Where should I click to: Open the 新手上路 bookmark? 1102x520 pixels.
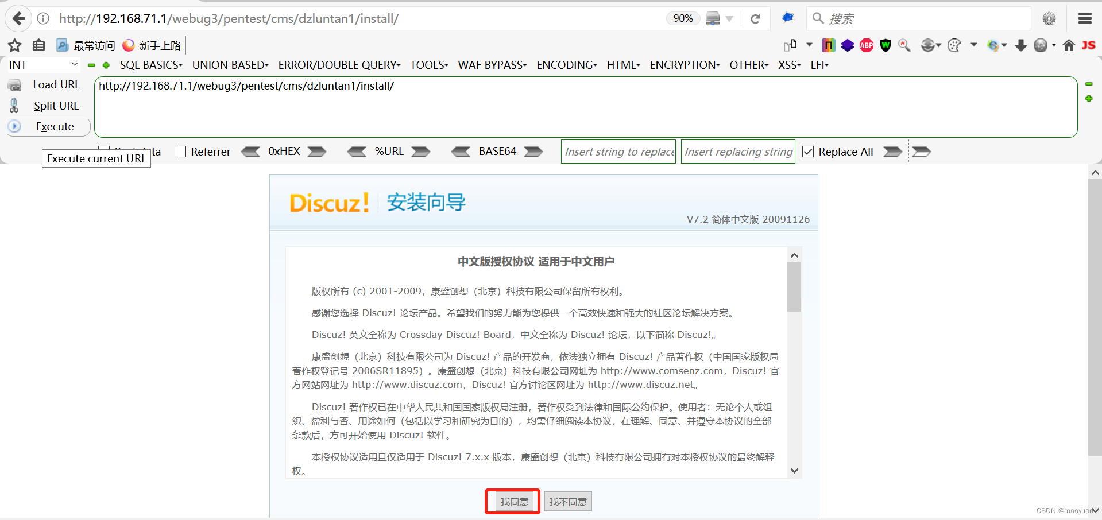click(153, 45)
